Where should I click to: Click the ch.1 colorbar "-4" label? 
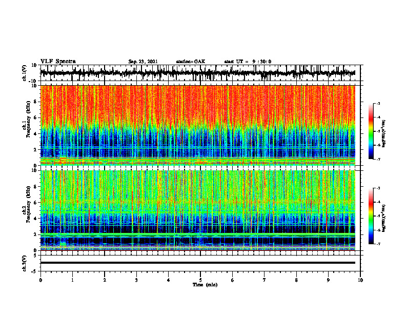coord(378,117)
